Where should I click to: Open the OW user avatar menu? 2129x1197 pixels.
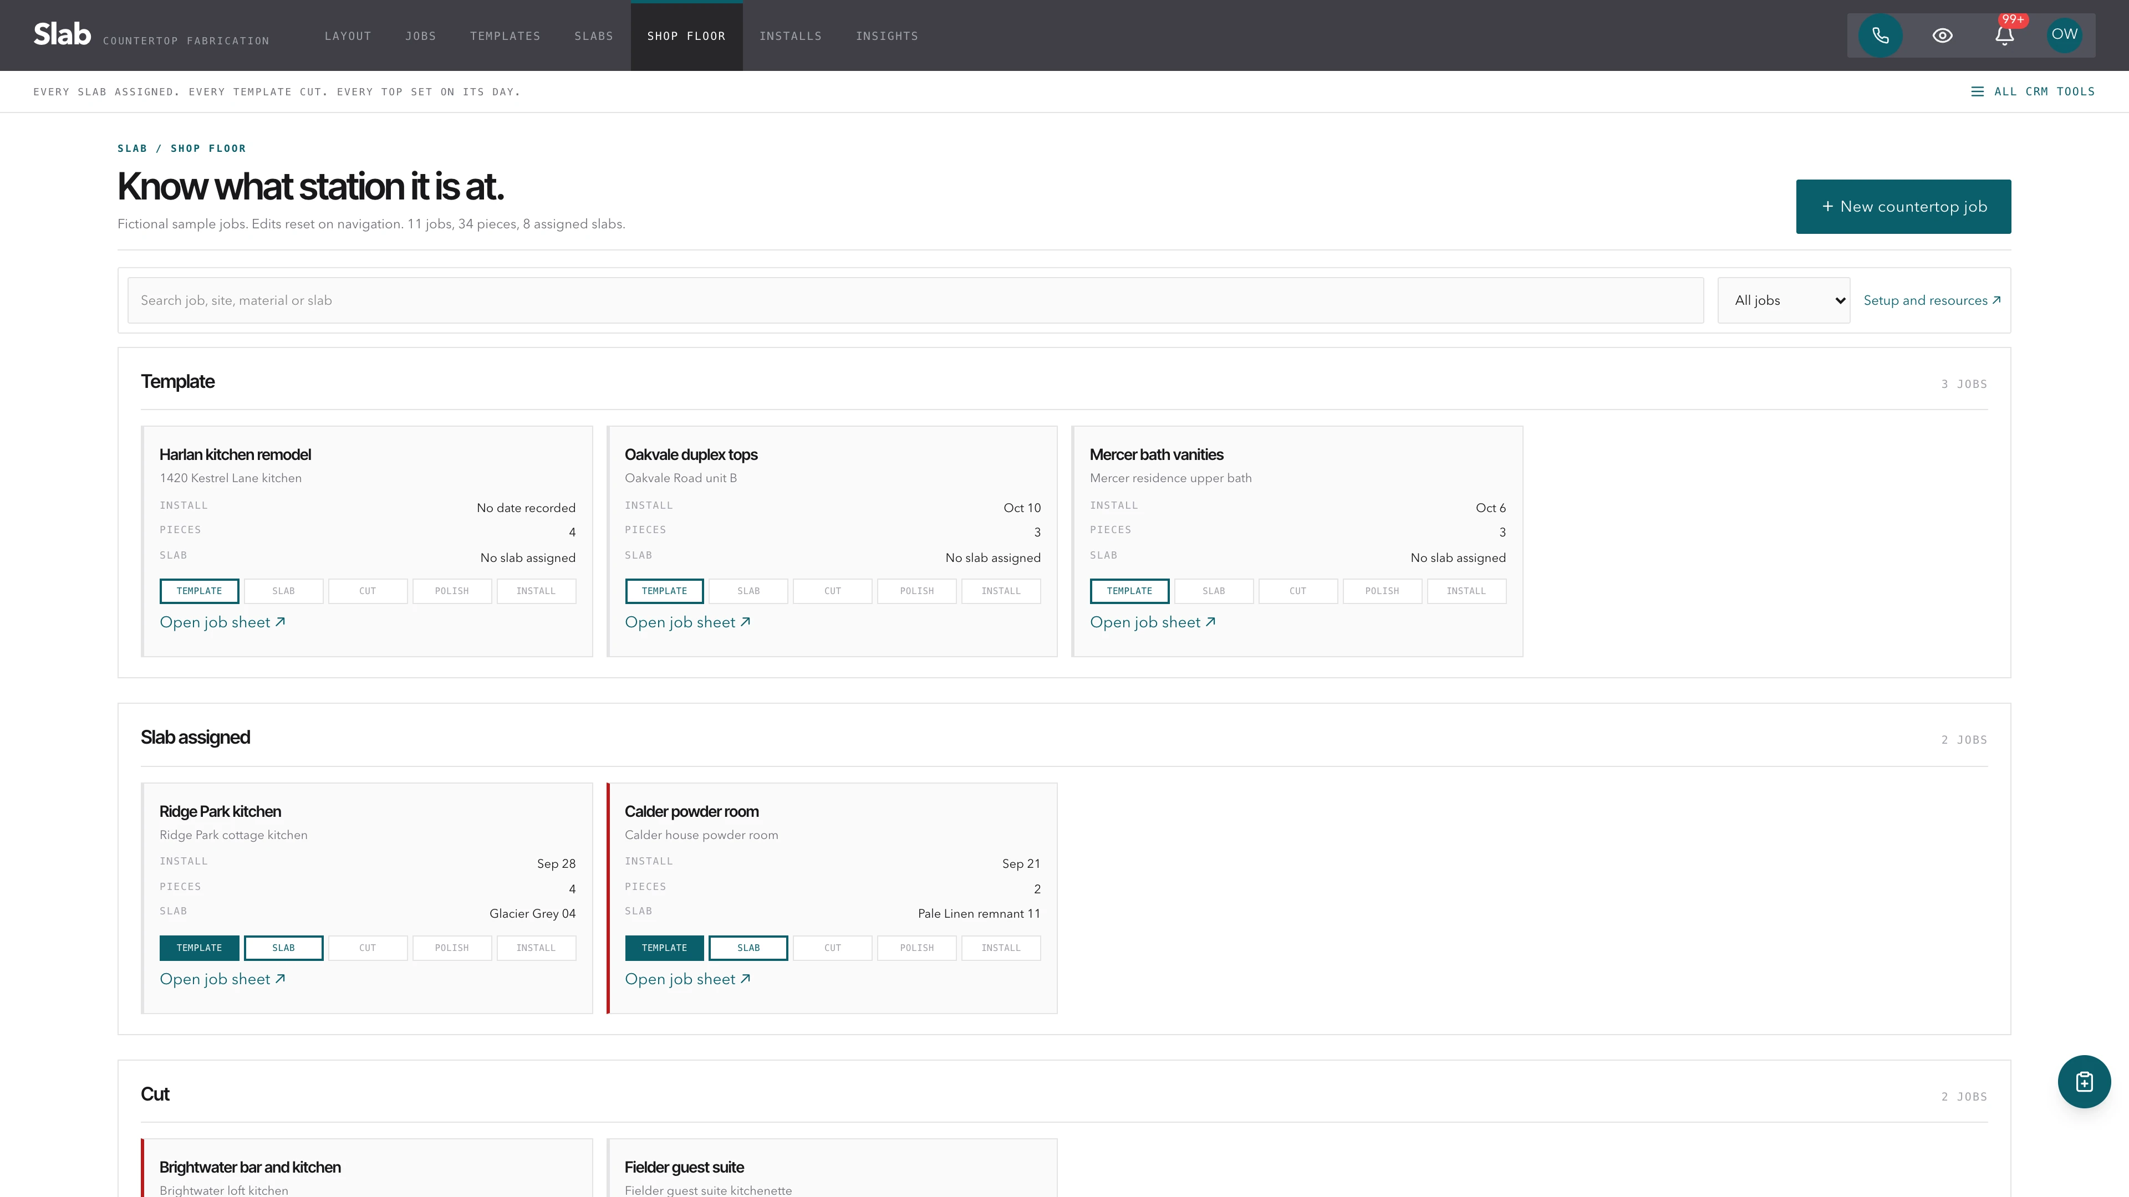tap(2064, 35)
